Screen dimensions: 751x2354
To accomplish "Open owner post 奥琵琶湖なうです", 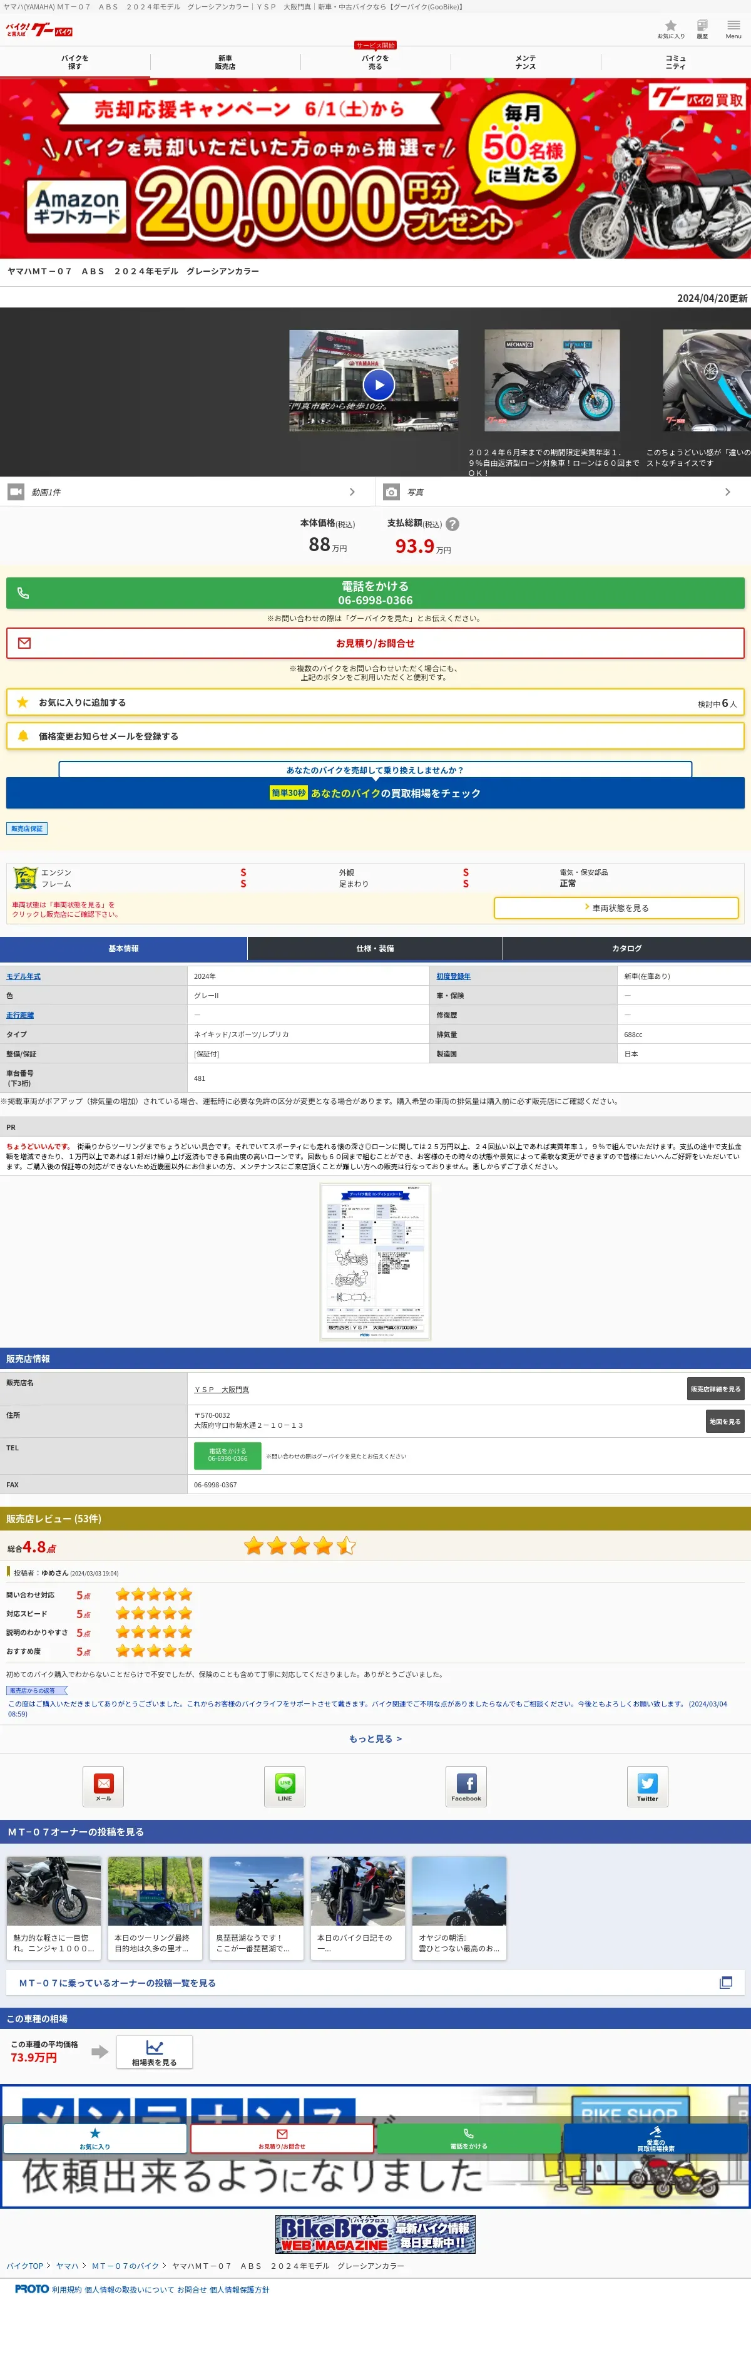I will pyautogui.click(x=257, y=1907).
